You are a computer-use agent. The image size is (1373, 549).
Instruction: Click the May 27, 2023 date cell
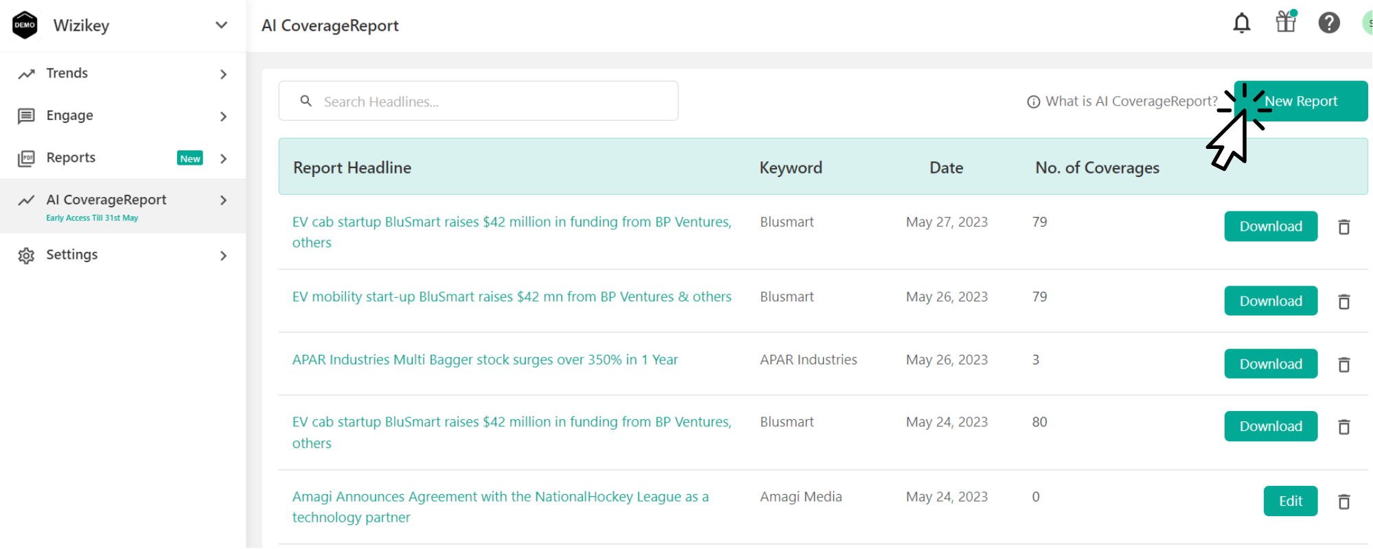click(x=947, y=222)
